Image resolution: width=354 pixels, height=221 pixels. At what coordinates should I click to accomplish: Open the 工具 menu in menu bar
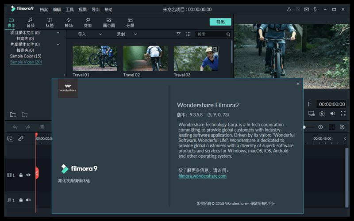[69, 9]
